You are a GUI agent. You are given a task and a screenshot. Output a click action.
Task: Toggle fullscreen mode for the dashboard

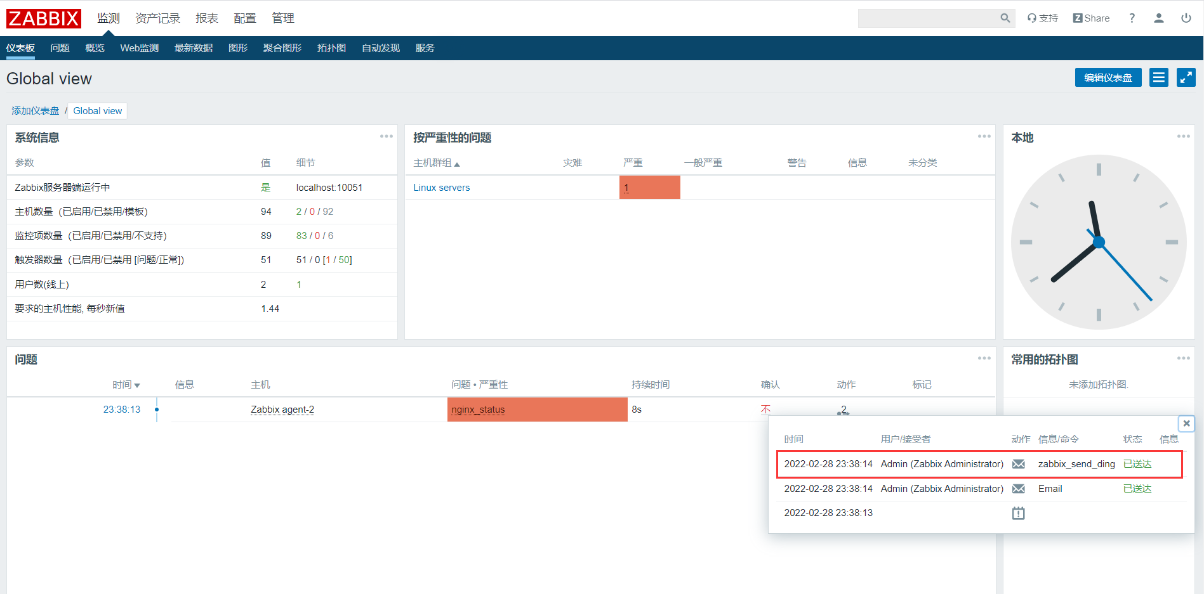(x=1186, y=77)
